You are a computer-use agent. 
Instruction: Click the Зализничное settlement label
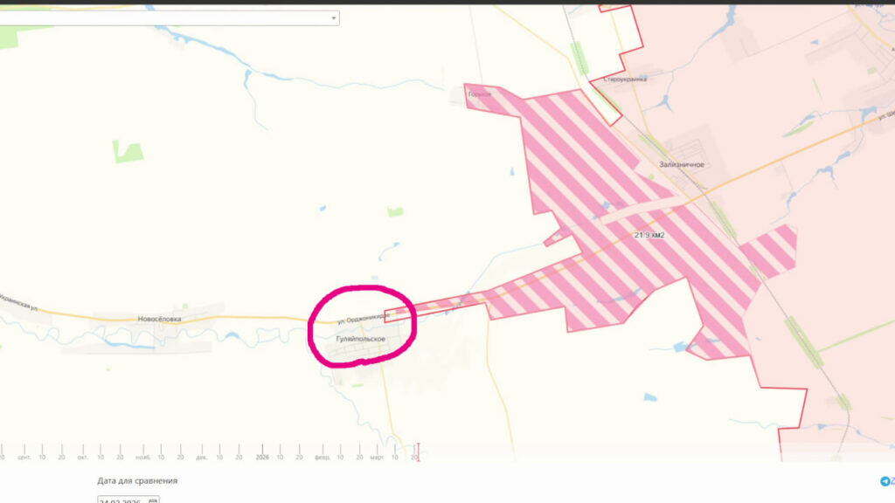682,164
